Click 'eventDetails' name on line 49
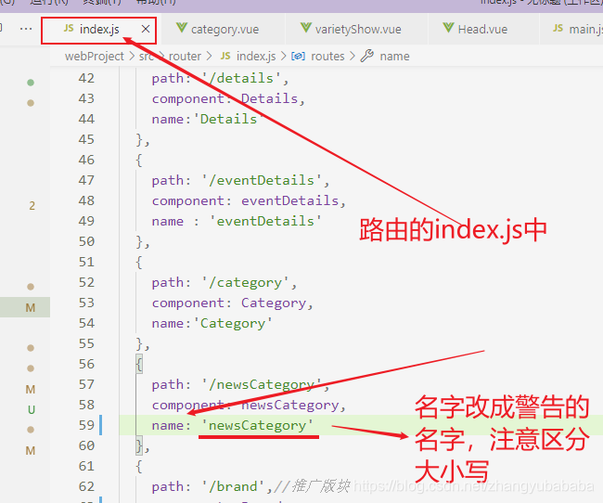This screenshot has width=603, height=503. 265,221
